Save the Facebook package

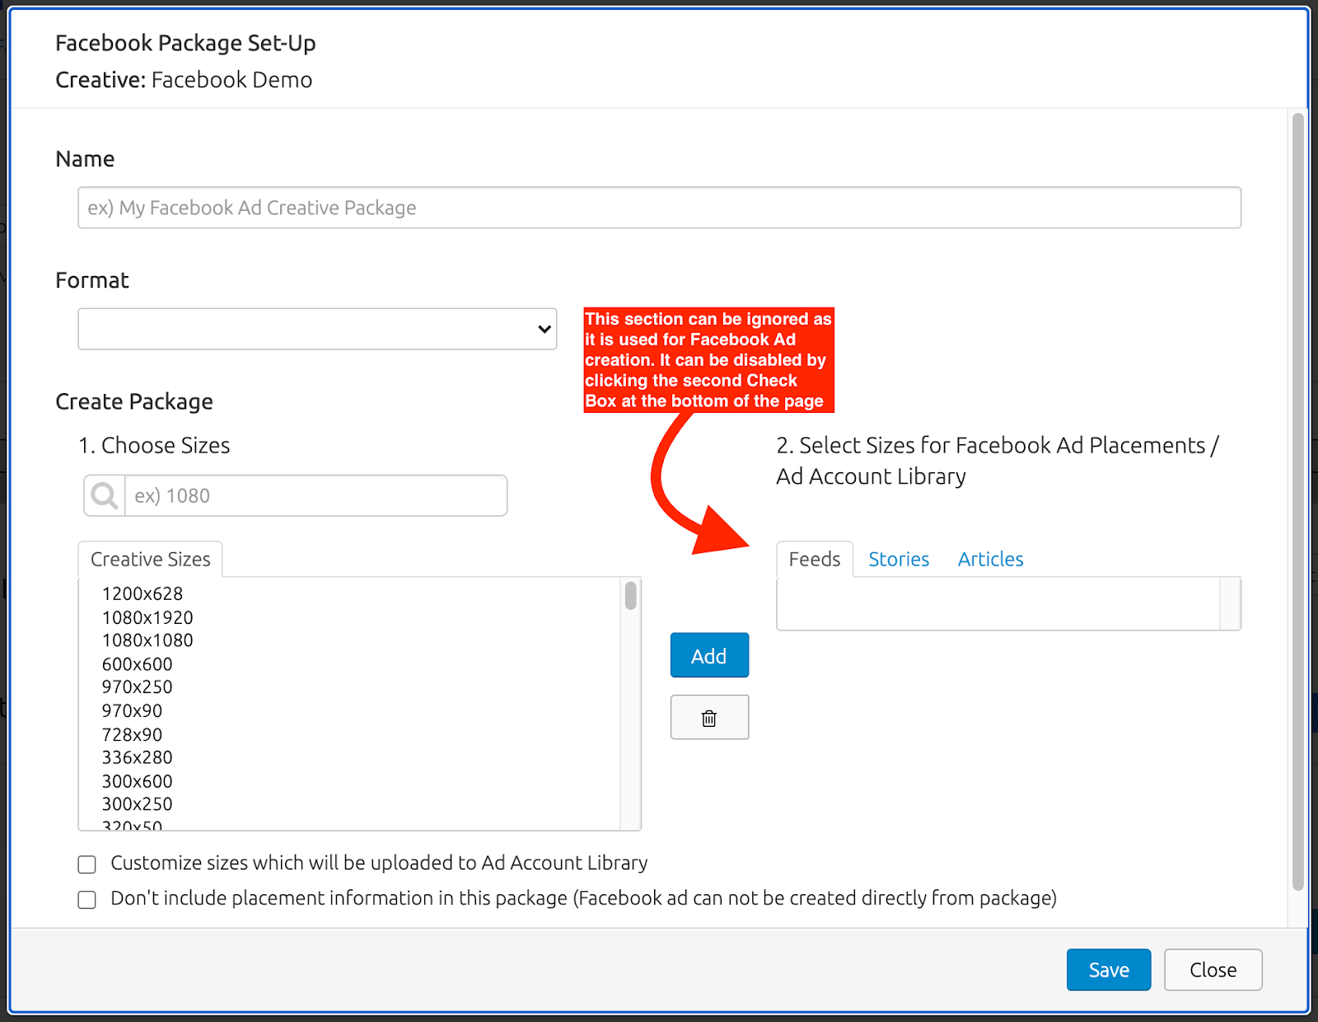coord(1109,970)
